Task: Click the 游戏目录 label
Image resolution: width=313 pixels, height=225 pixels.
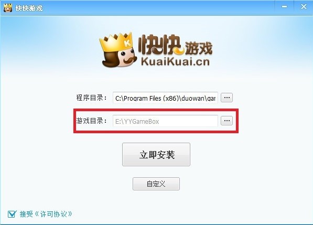Action: (x=91, y=121)
